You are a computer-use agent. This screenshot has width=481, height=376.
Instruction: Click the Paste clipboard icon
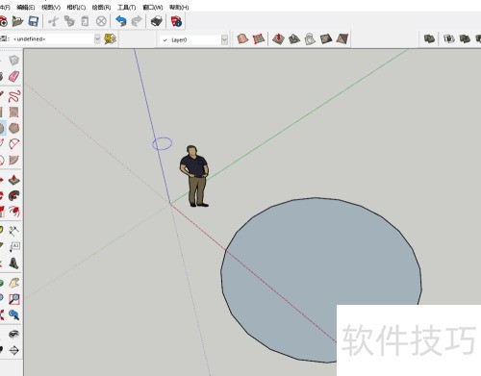(x=85, y=21)
